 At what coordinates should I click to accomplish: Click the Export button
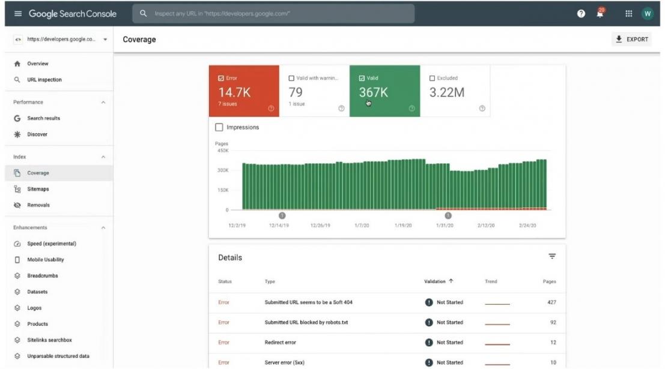631,40
